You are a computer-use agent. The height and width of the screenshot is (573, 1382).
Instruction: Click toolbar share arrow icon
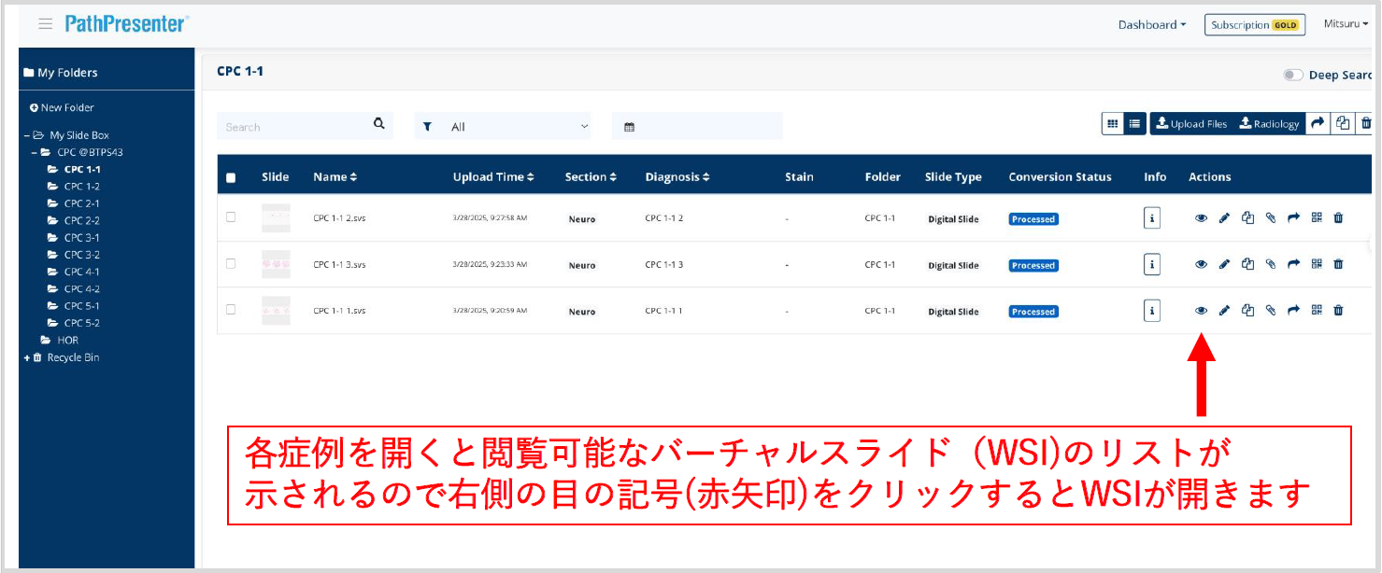click(x=1318, y=123)
